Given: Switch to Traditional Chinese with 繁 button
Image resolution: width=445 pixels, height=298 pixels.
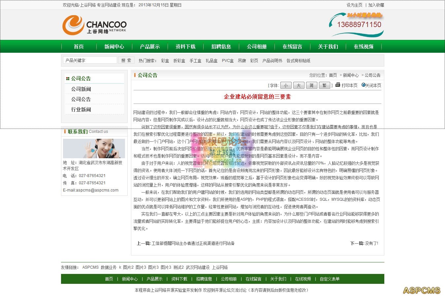Looking at the screenshot, I should click(324, 85).
